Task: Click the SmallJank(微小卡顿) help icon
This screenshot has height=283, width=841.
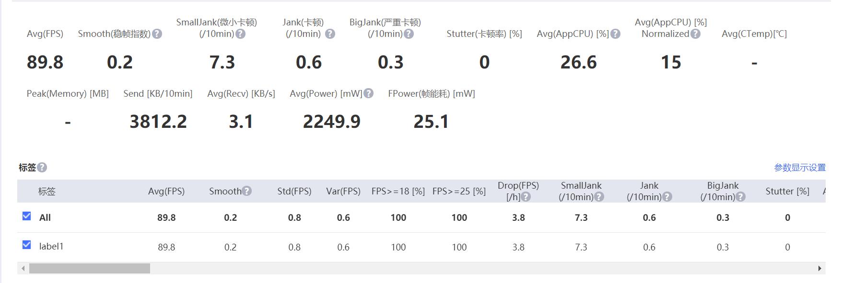Action: pyautogui.click(x=241, y=34)
